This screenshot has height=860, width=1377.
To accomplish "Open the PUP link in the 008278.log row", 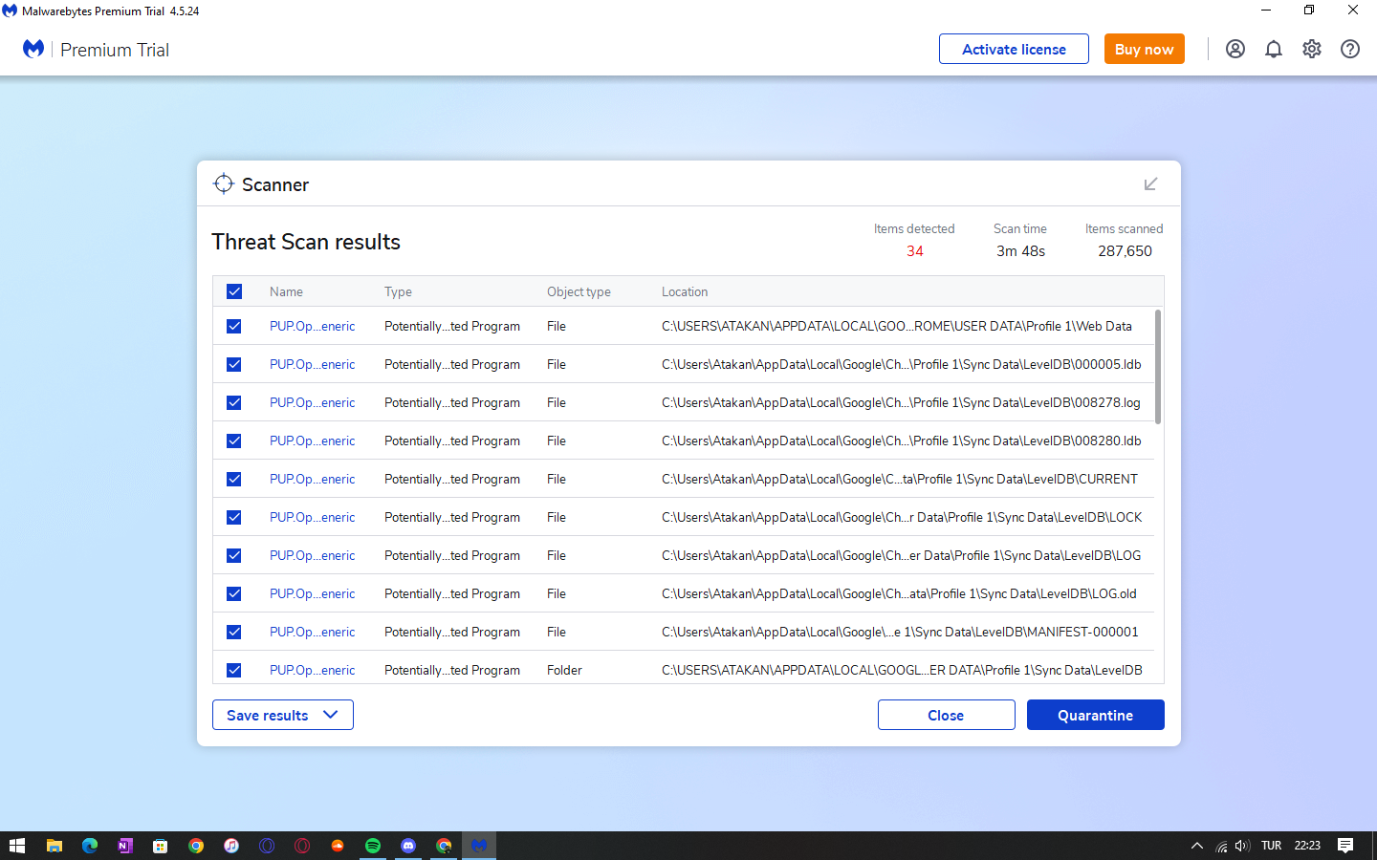I will tap(312, 402).
